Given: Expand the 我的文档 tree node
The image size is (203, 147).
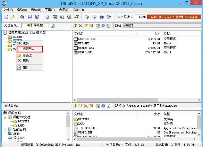Looking at the screenshot, I should tap(5, 130).
